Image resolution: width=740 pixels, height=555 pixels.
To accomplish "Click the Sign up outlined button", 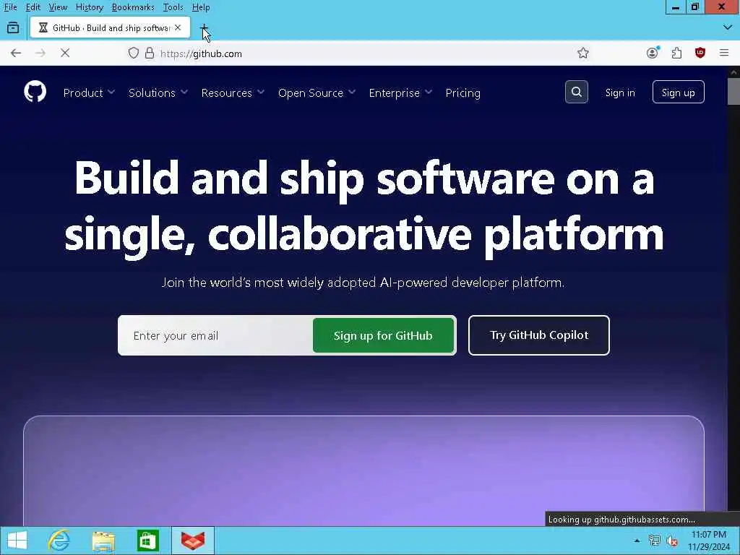I will 678,92.
